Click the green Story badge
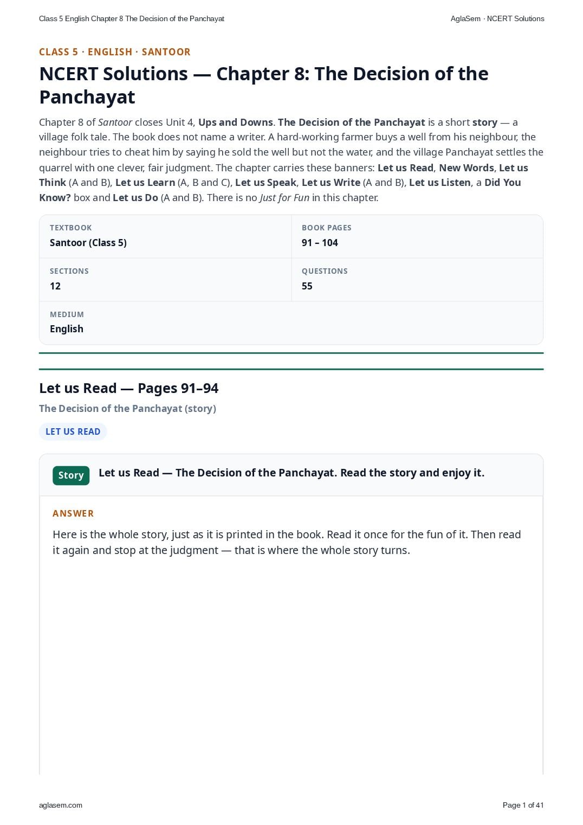 click(x=71, y=475)
